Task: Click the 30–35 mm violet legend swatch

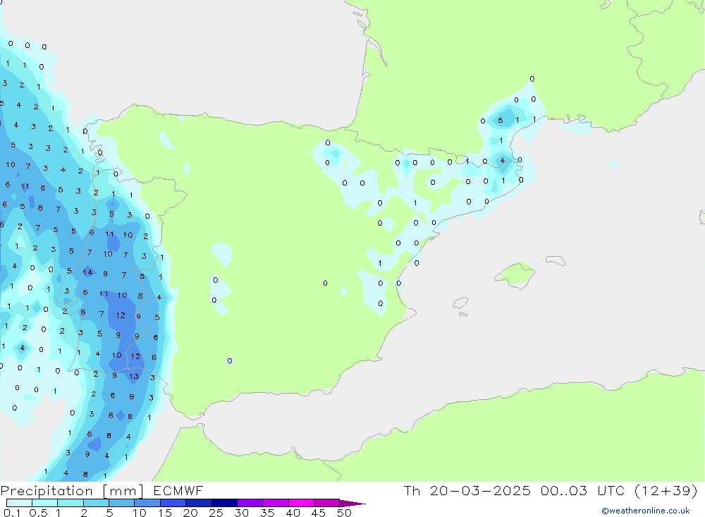Action: click(250, 503)
